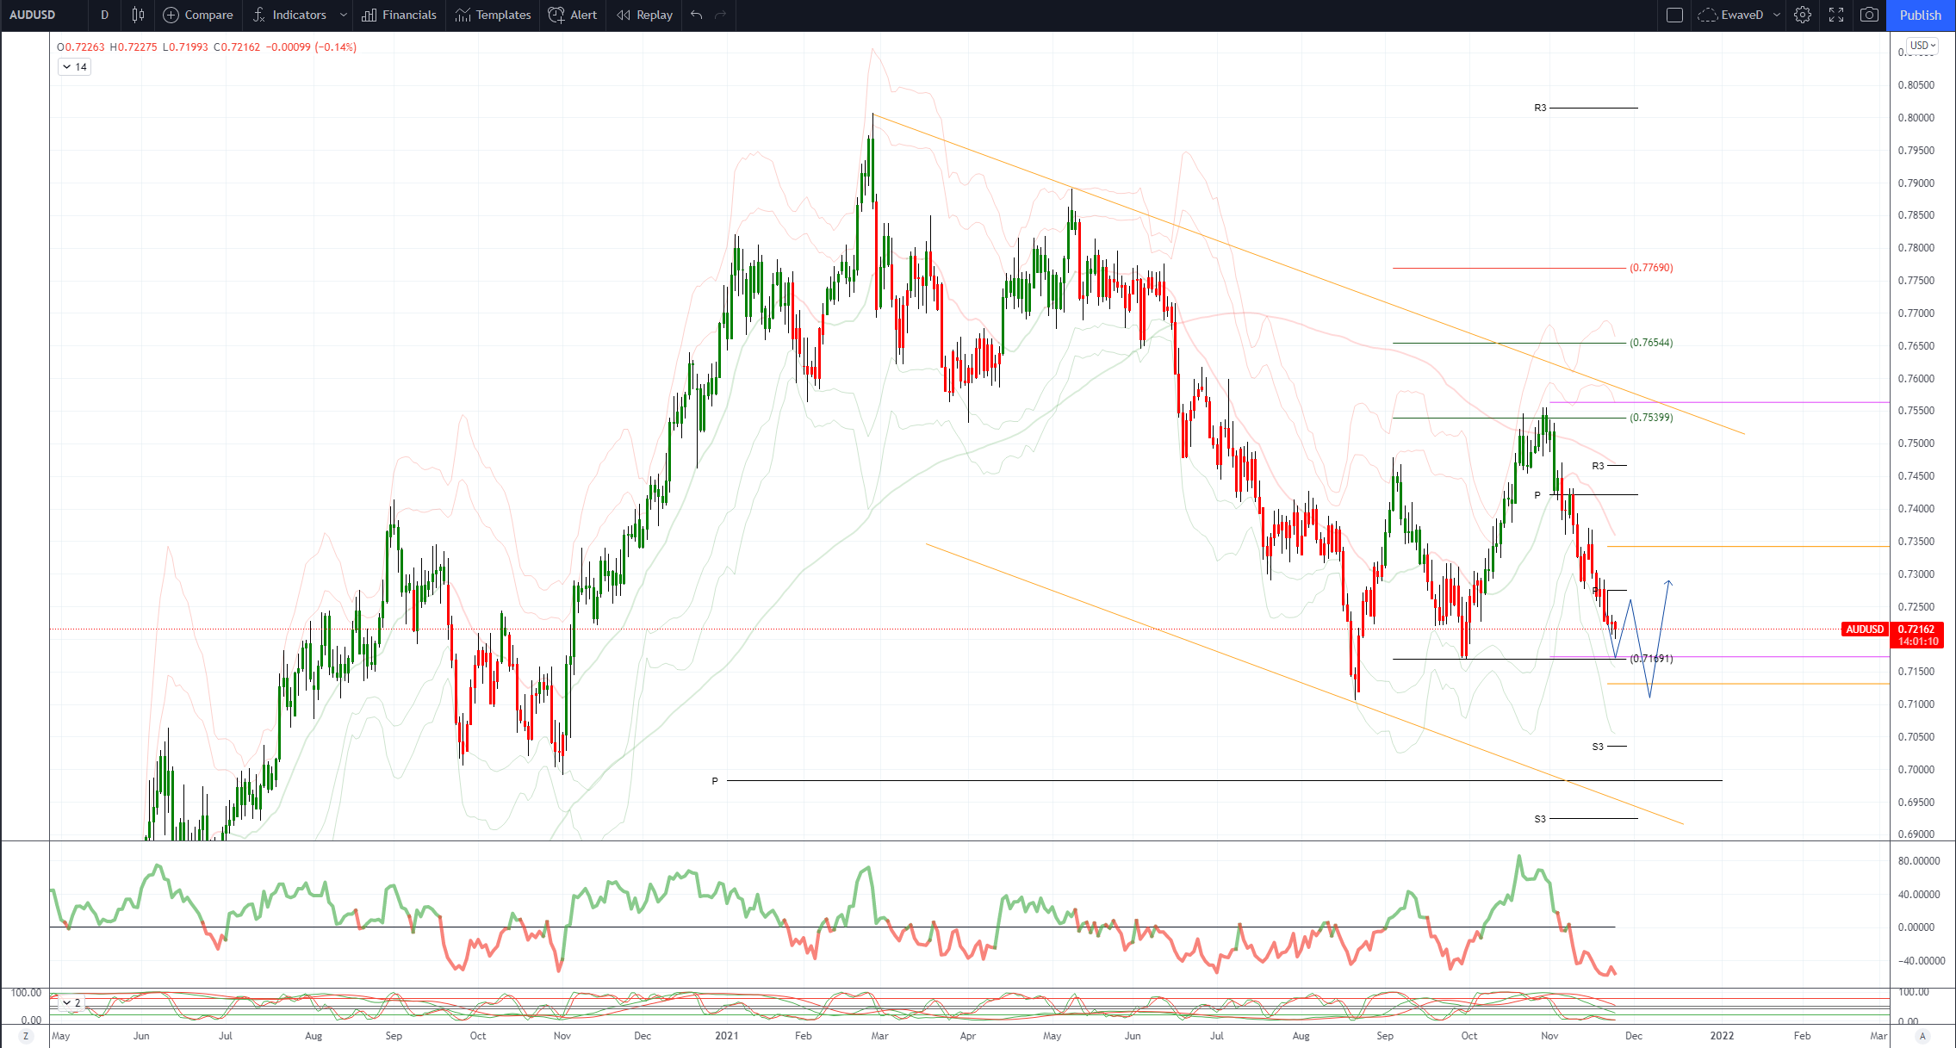Open the USD currency selector
The width and height of the screenshot is (1956, 1048).
click(x=1922, y=46)
